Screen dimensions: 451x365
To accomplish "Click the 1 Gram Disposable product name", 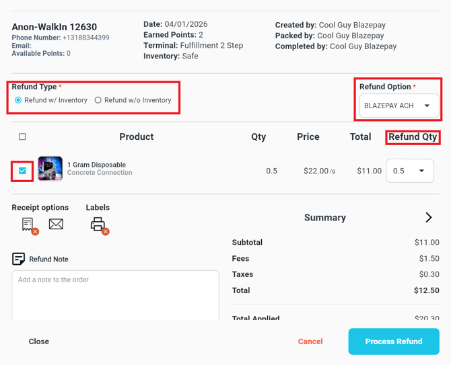I will 96,165.
